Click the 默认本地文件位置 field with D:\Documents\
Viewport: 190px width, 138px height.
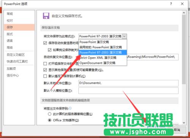(128, 83)
